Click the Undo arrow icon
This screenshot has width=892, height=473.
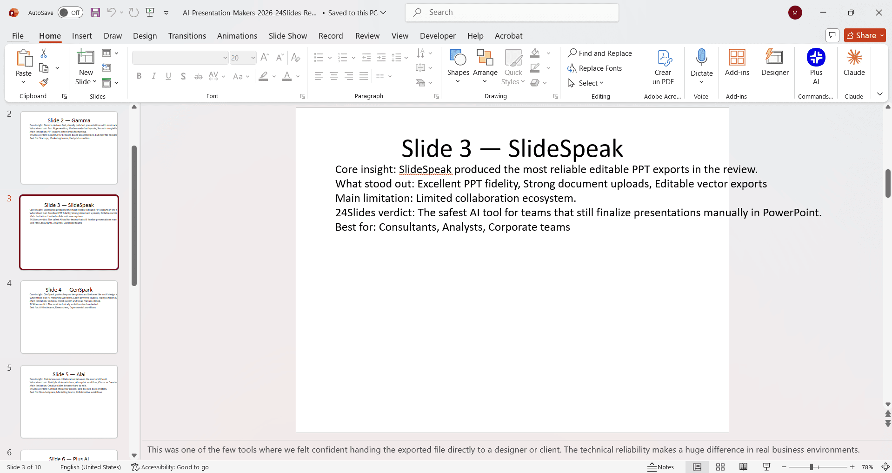click(111, 13)
